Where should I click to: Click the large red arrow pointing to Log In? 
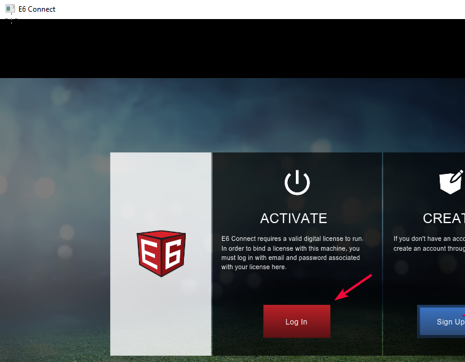pyautogui.click(x=353, y=287)
